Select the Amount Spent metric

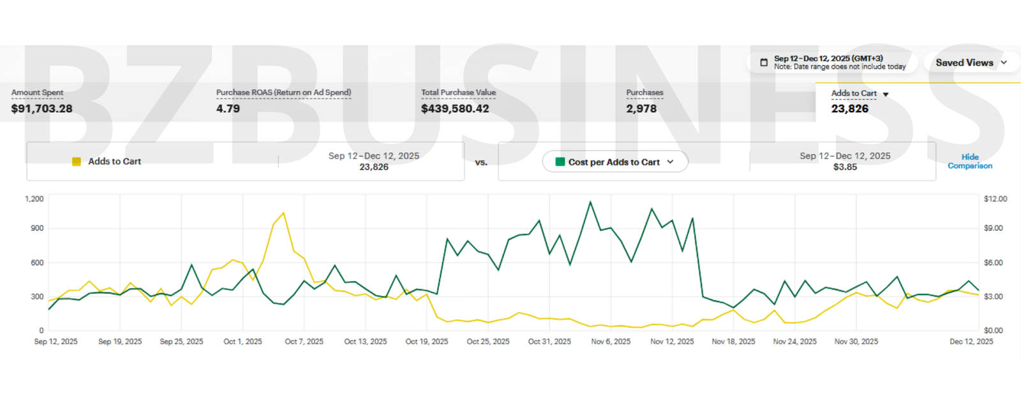(41, 101)
